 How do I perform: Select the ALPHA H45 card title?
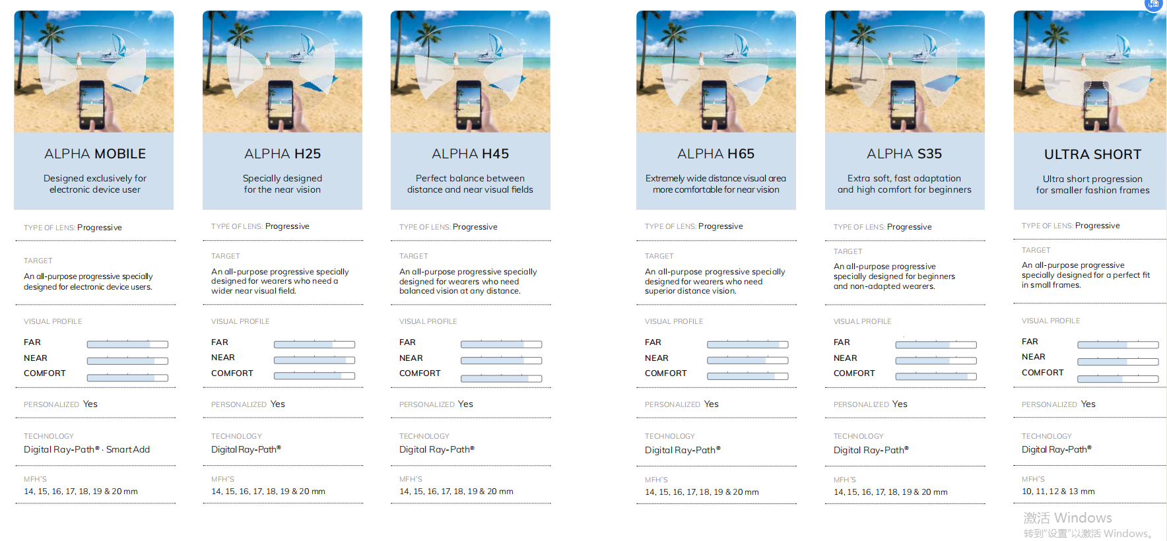click(x=471, y=154)
